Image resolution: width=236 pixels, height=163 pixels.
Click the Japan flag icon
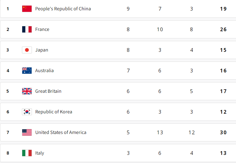(27, 50)
